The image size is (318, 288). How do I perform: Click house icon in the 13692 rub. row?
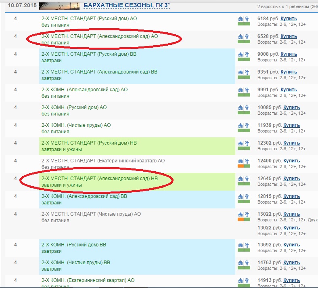241,245
